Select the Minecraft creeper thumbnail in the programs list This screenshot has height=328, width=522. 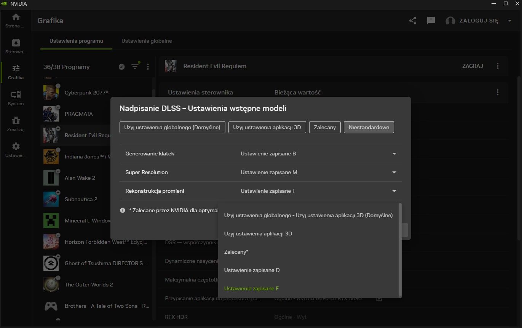[51, 221]
